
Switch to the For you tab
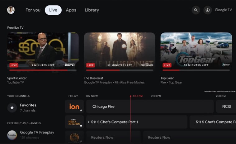[x=33, y=10]
